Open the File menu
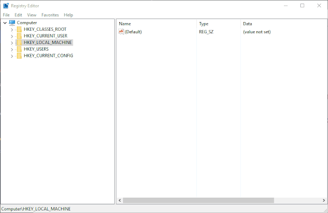Screen dimensions: 328x213 click(x=6, y=15)
